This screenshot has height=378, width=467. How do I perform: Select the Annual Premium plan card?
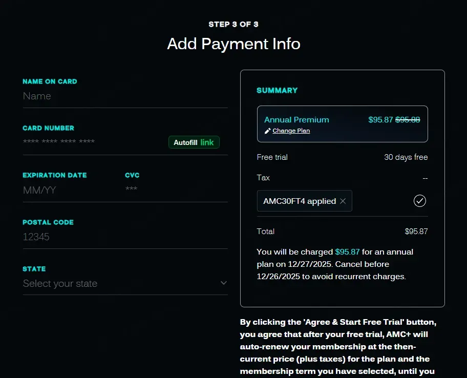coord(342,123)
